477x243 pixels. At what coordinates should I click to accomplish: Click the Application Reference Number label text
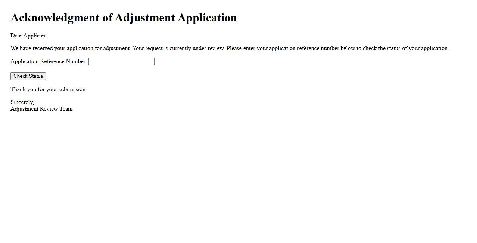pyautogui.click(x=49, y=62)
